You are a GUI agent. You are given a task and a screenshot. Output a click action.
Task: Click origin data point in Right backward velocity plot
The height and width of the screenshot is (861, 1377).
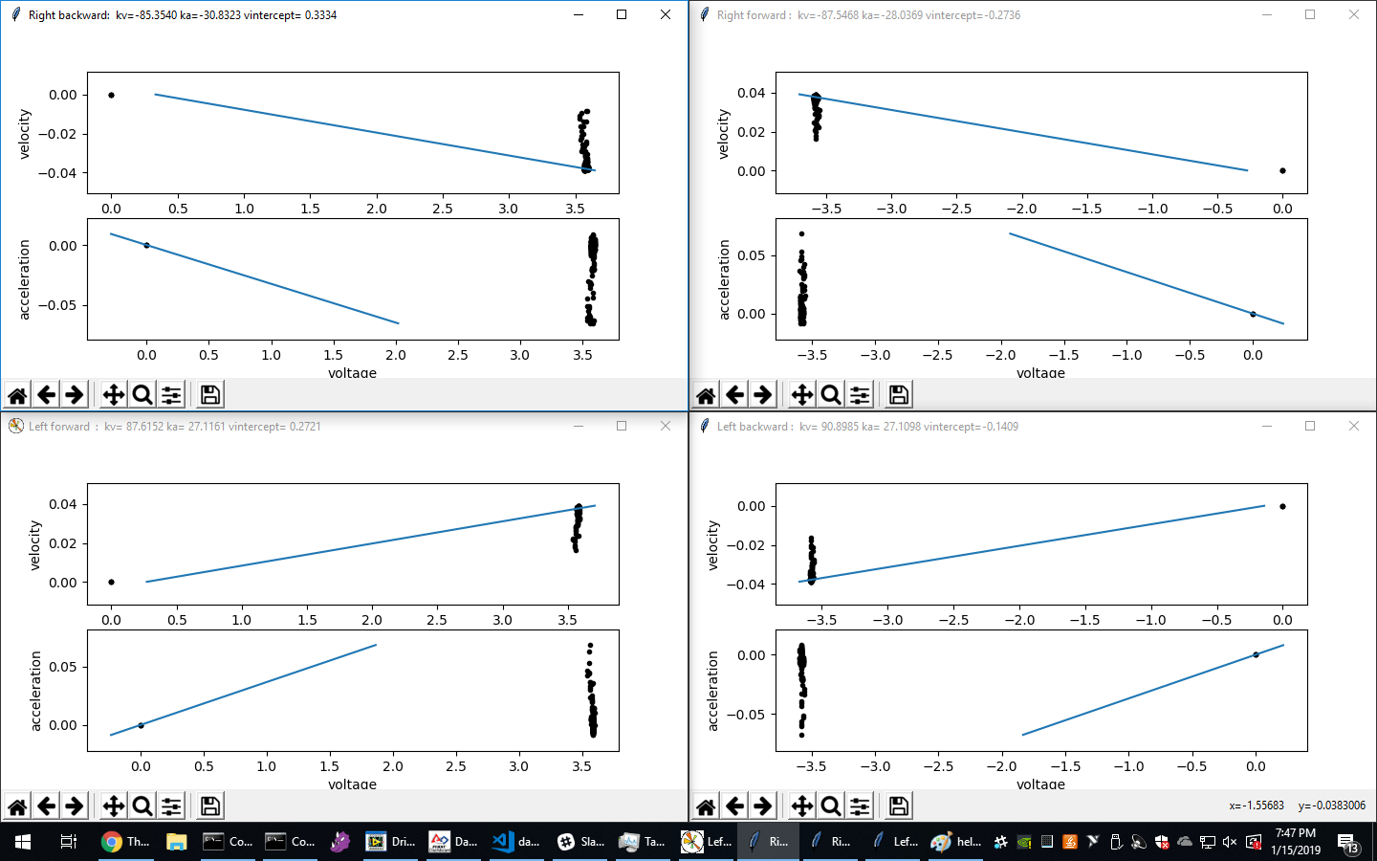(112, 95)
